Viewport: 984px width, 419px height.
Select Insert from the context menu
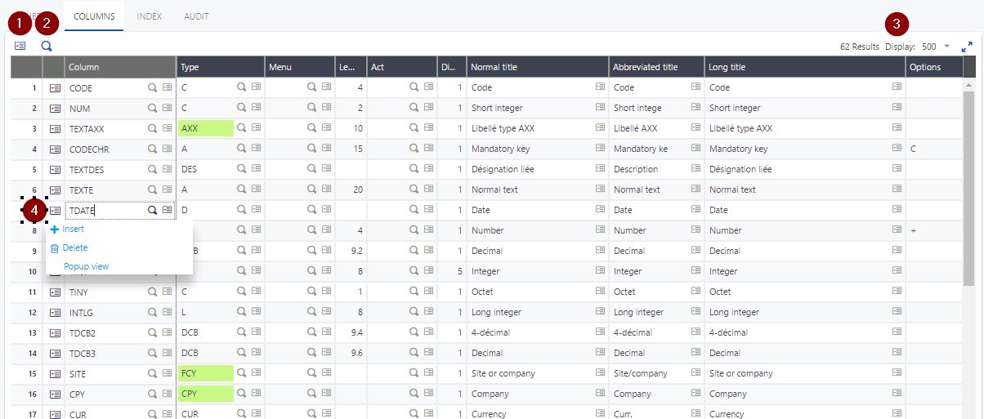pyautogui.click(x=74, y=230)
